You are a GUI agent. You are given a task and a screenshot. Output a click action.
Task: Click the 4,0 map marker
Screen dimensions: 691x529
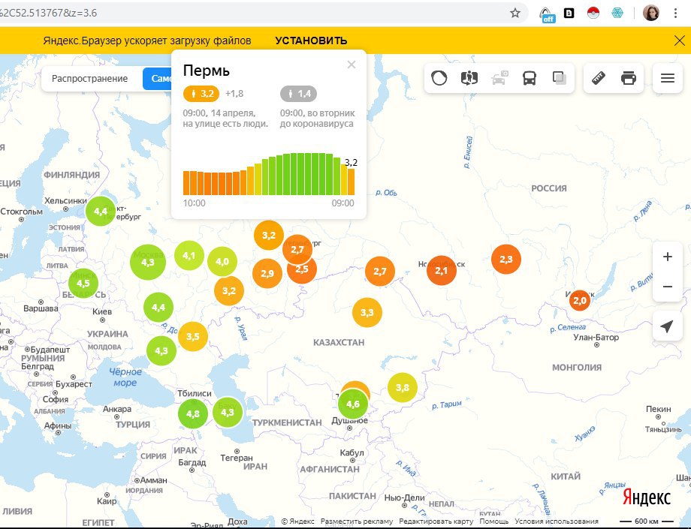pyautogui.click(x=222, y=261)
